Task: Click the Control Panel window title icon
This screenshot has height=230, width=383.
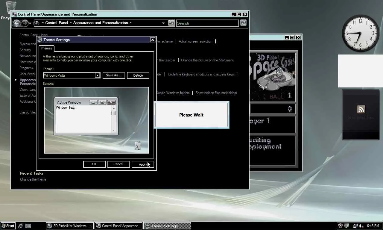Action: pyautogui.click(x=15, y=14)
